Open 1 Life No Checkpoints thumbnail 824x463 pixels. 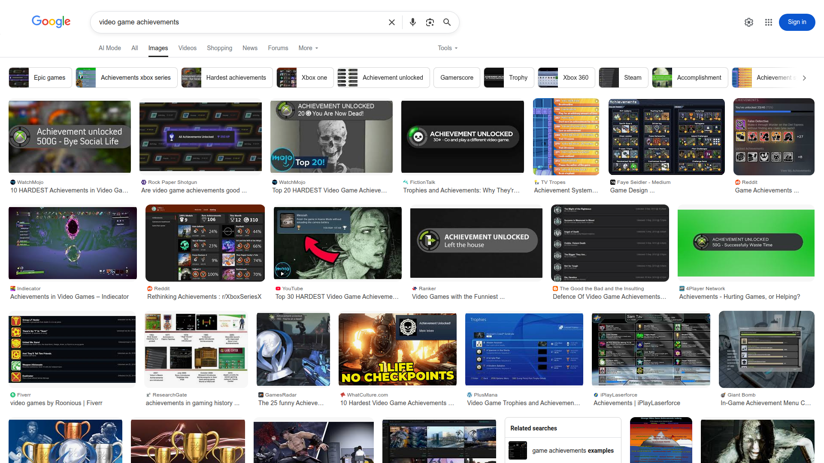click(x=398, y=349)
